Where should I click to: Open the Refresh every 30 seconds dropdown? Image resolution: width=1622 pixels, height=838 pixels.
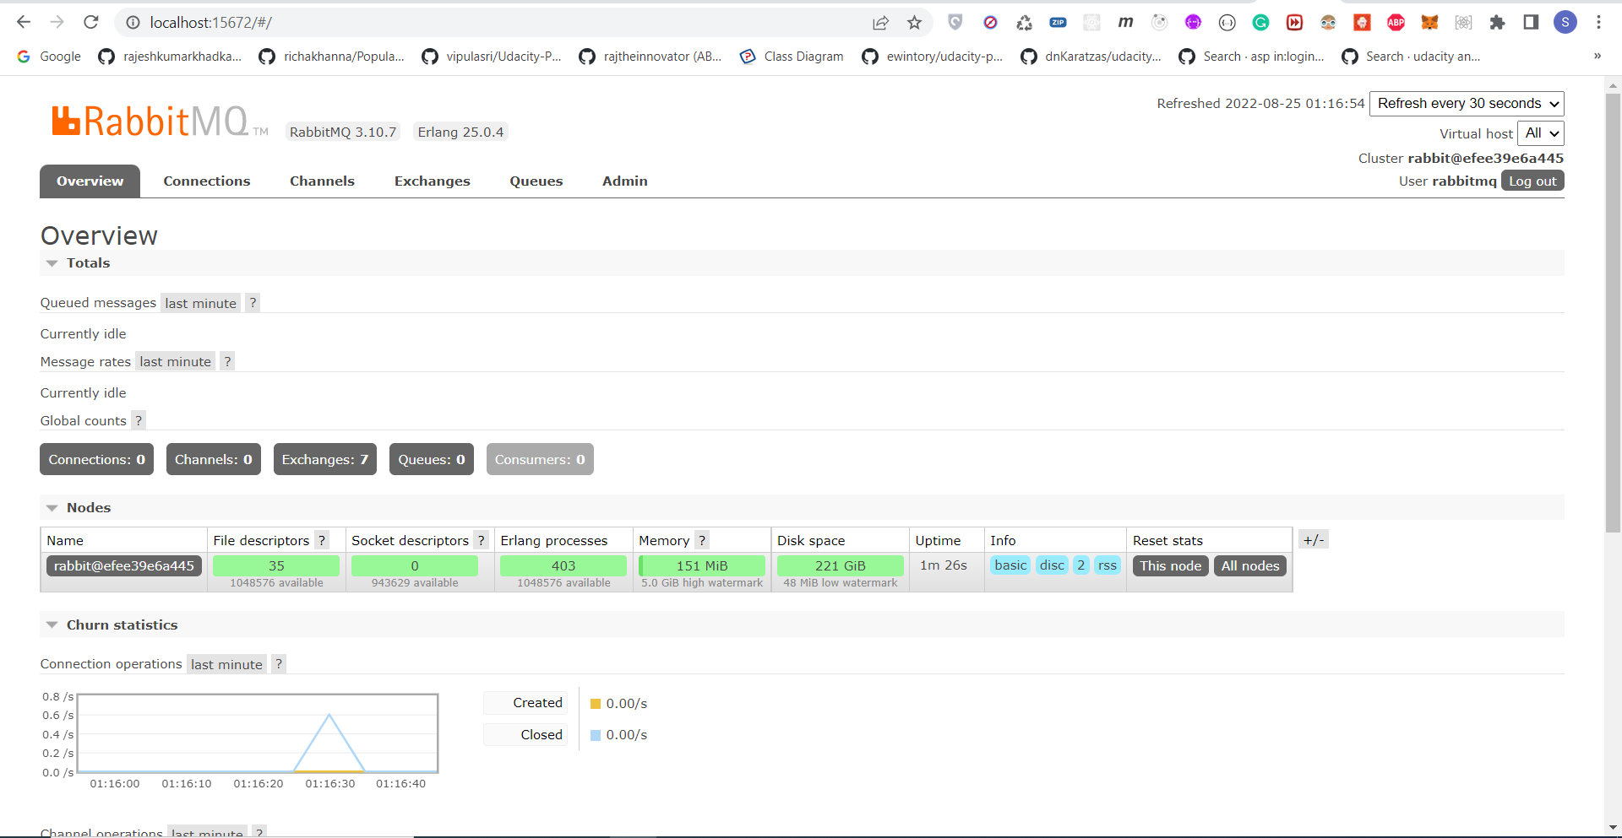coord(1467,104)
